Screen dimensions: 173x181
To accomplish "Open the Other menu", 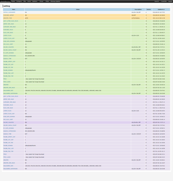I will (47, 1).
